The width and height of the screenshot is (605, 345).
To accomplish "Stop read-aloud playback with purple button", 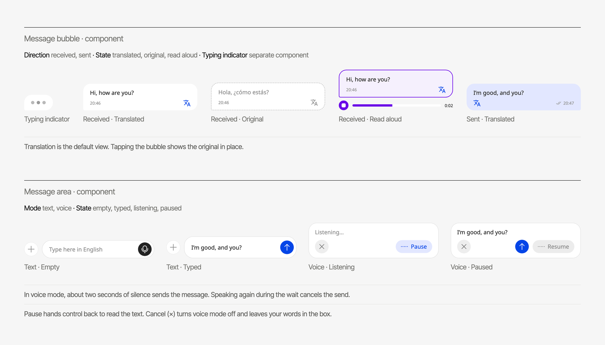I will 344,105.
